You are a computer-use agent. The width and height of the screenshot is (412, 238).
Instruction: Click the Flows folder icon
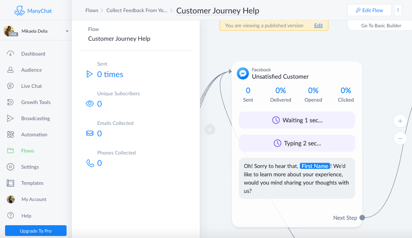point(10,150)
